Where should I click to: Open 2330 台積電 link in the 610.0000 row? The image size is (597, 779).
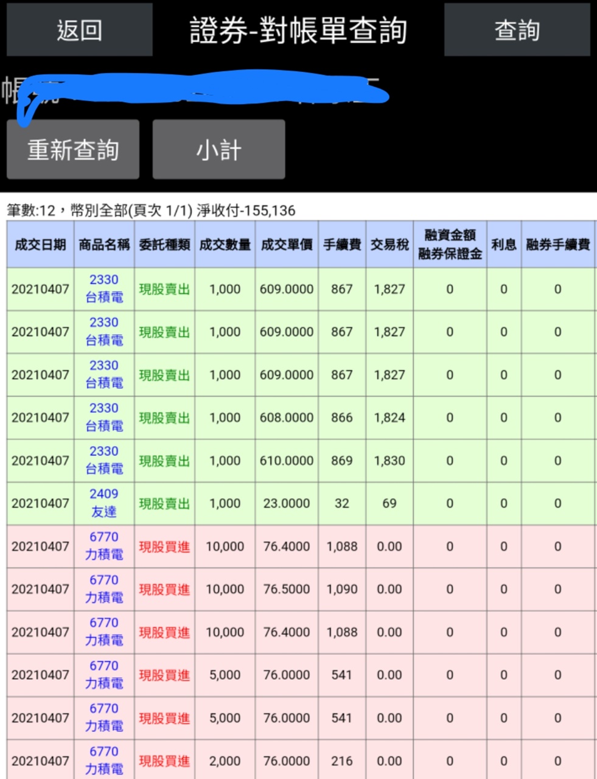point(104,460)
